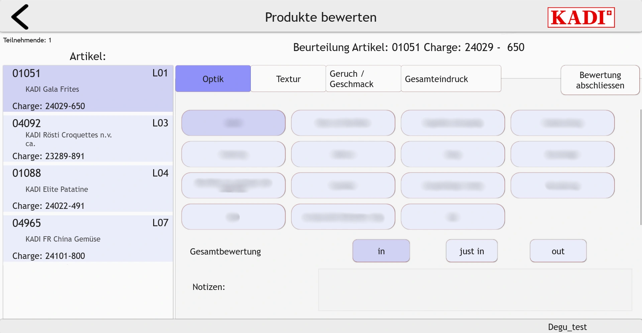This screenshot has width=642, height=333.
Task: Select article 04092 KADI Rösti Croquettes
Action: [88, 138]
